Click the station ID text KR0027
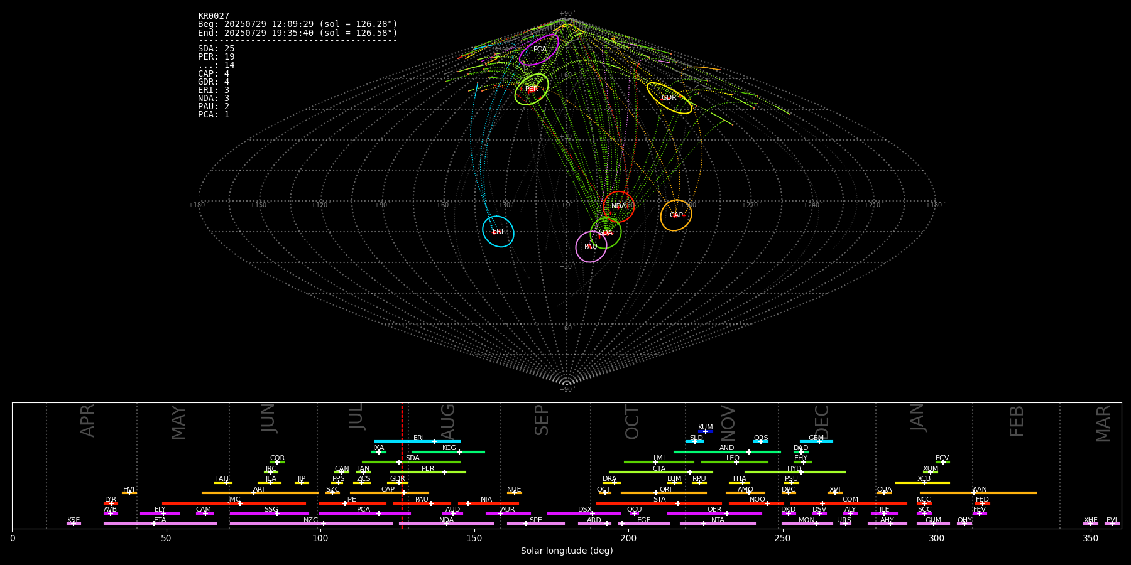The image size is (1131, 565). (214, 16)
